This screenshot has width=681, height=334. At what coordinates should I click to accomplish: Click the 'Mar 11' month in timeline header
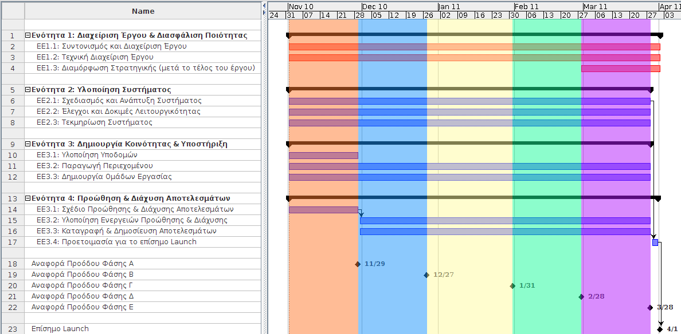[x=596, y=6]
